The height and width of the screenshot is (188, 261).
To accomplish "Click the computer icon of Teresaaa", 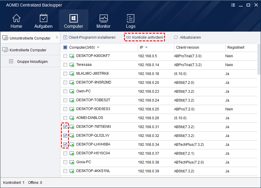I will click(72, 65).
